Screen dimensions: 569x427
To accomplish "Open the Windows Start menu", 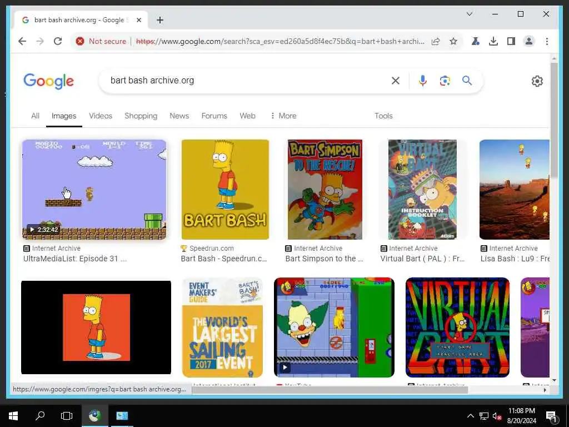I will tap(13, 416).
